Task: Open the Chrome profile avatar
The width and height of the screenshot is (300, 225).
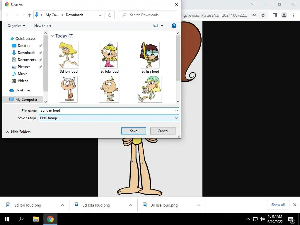Action: click(284, 15)
